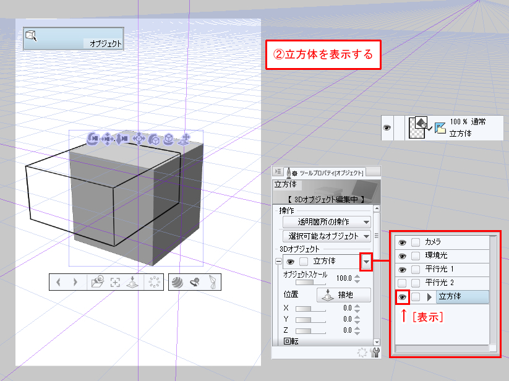Hide 環境光 in object list
The height and width of the screenshot is (381, 509).
(x=402, y=256)
